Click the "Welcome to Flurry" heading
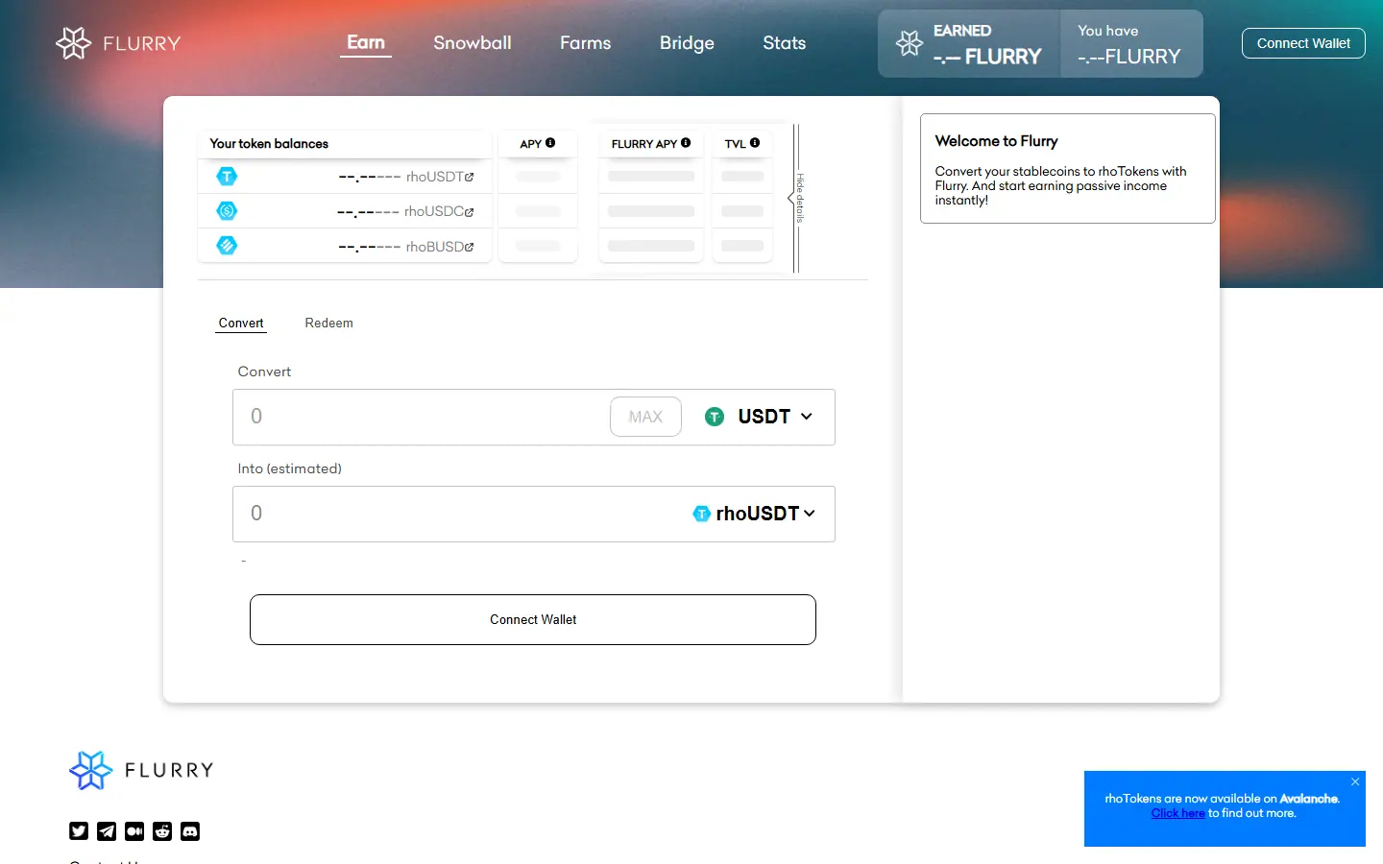 click(996, 141)
